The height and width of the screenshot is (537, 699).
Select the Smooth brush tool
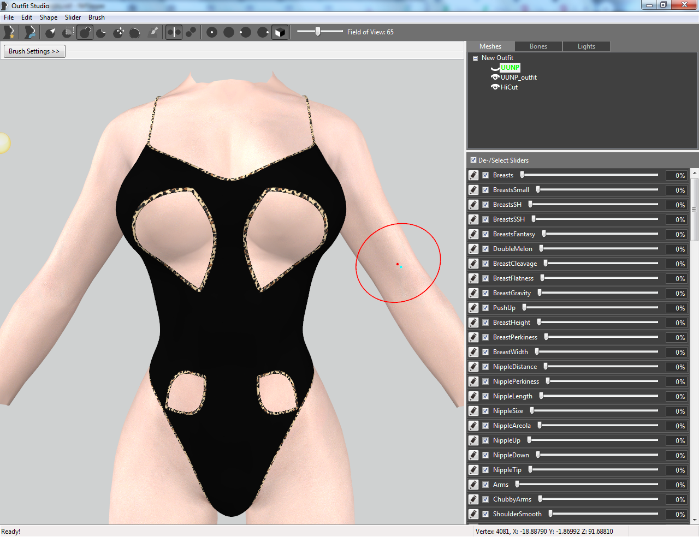pos(135,32)
